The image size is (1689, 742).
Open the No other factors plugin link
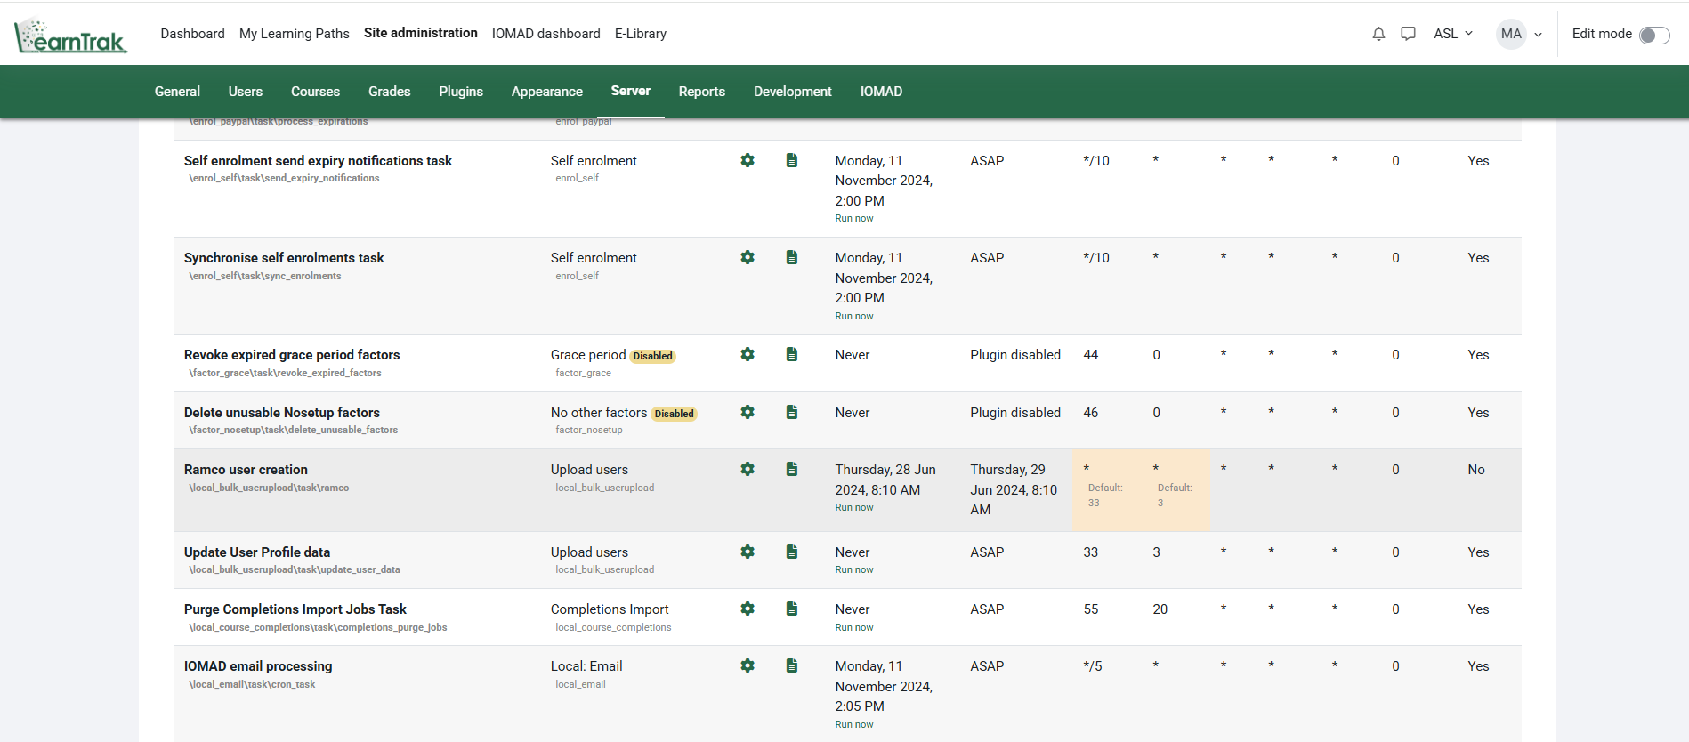599,412
